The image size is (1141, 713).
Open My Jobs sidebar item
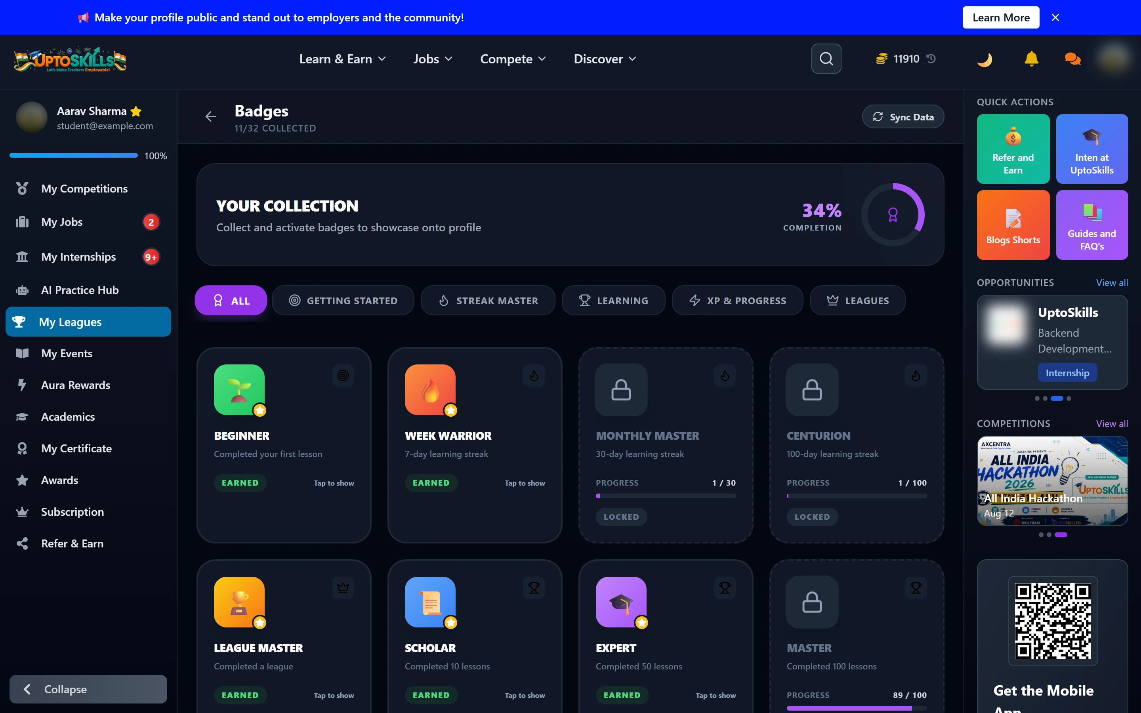(88, 222)
